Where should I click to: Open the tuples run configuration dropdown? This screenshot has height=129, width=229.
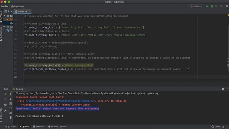(196, 6)
